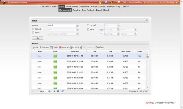Click the Desktop link

(154, 2)
